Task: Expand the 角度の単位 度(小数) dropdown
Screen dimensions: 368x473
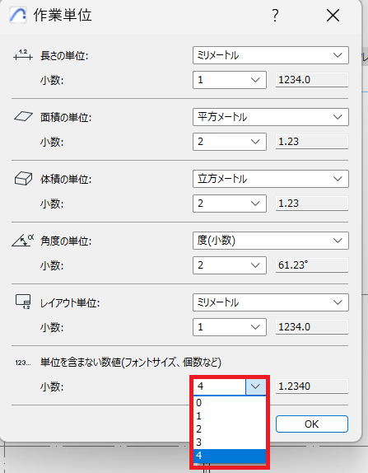Action: click(x=271, y=241)
